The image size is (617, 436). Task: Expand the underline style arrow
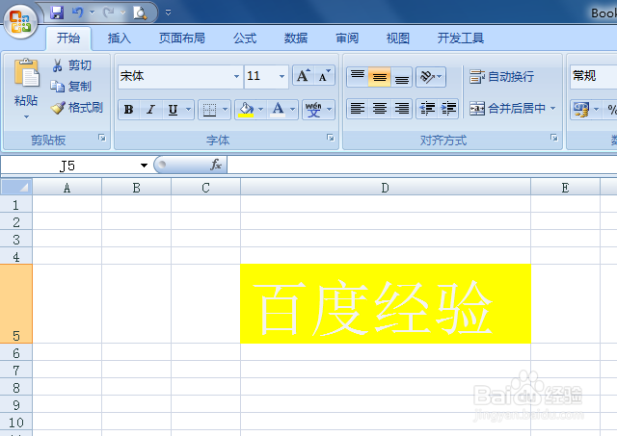(x=189, y=109)
